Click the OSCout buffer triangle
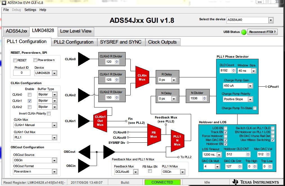 (85, 152)
